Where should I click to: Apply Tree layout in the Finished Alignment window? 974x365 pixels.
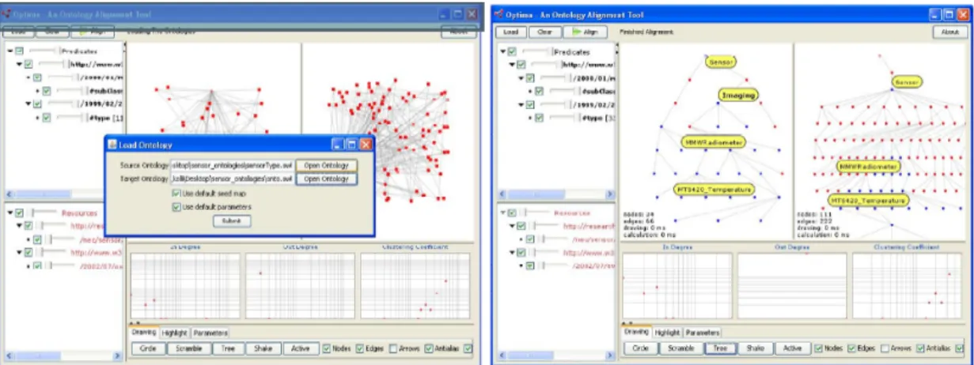coord(719,348)
